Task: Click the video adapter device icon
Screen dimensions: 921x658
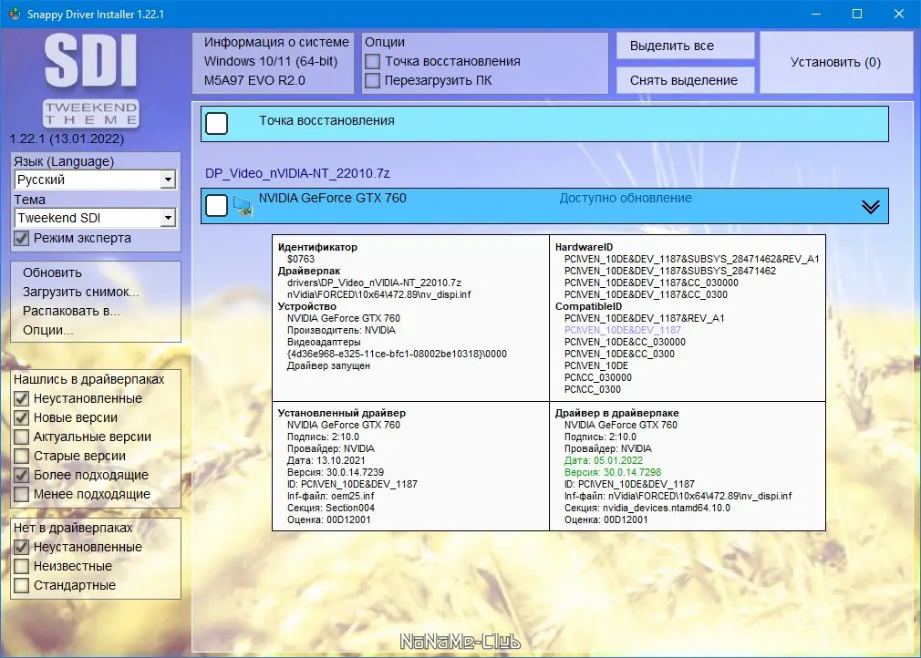Action: [x=243, y=207]
